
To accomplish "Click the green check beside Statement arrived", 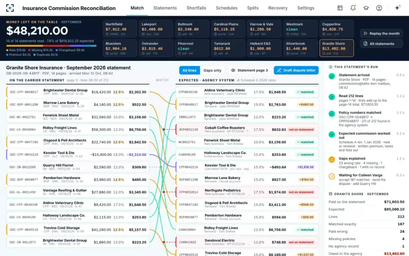I will 332,76.
